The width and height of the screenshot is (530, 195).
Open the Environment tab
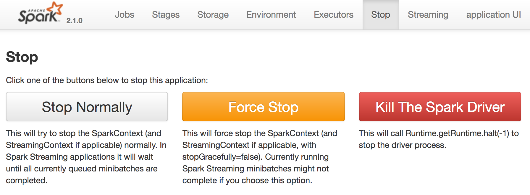[x=271, y=15]
